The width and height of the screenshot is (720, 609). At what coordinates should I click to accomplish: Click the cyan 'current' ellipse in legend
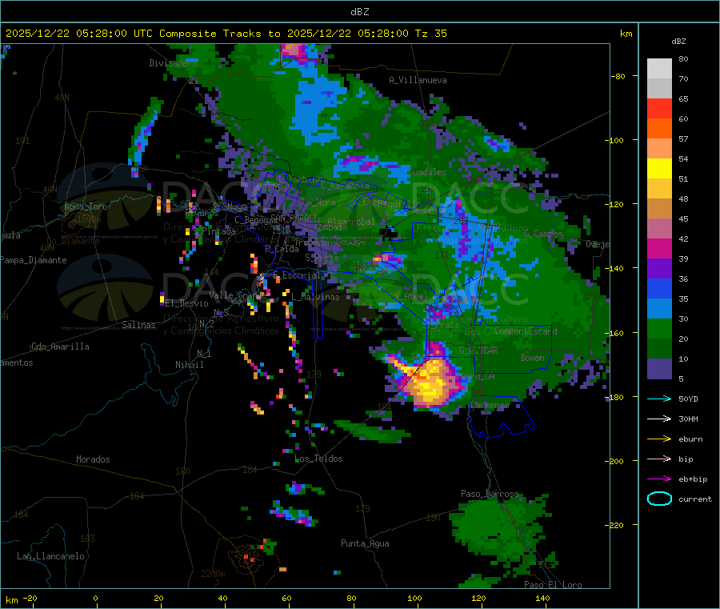659,499
